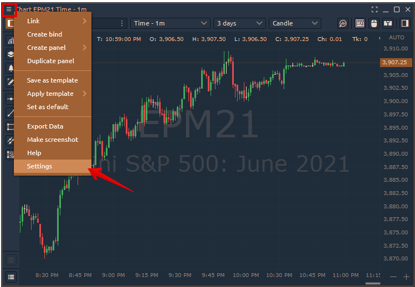
Task: Click the horizontal scrollbar under time axis
Action: (x=373, y=284)
